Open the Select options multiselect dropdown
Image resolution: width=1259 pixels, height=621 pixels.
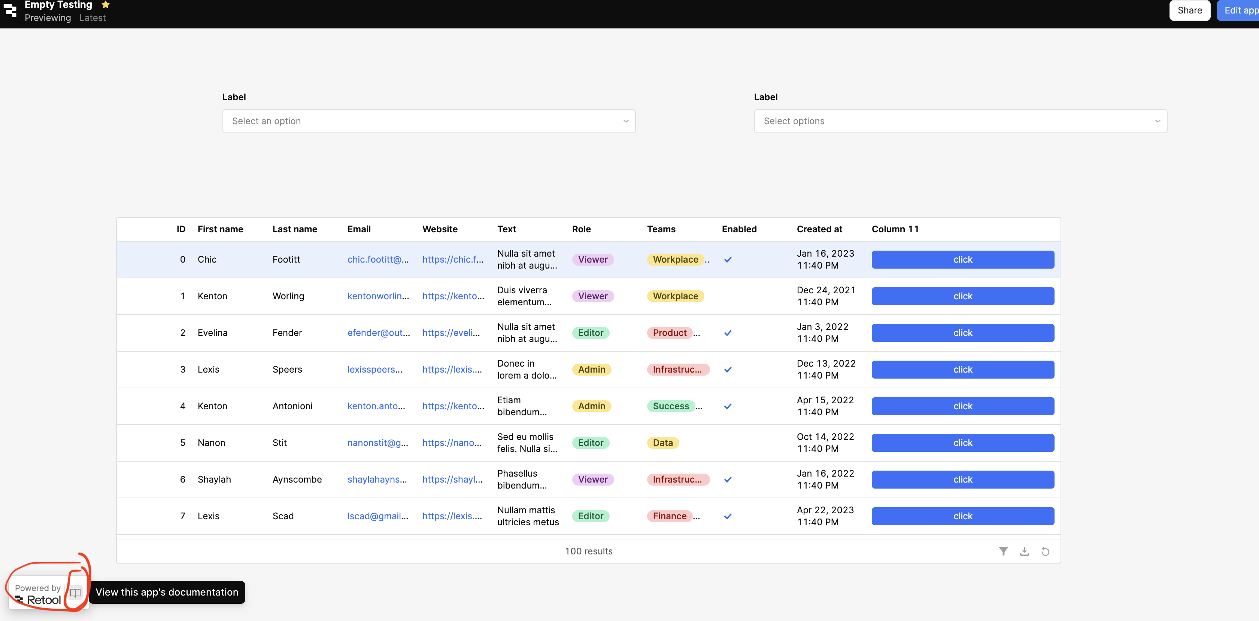pos(960,121)
